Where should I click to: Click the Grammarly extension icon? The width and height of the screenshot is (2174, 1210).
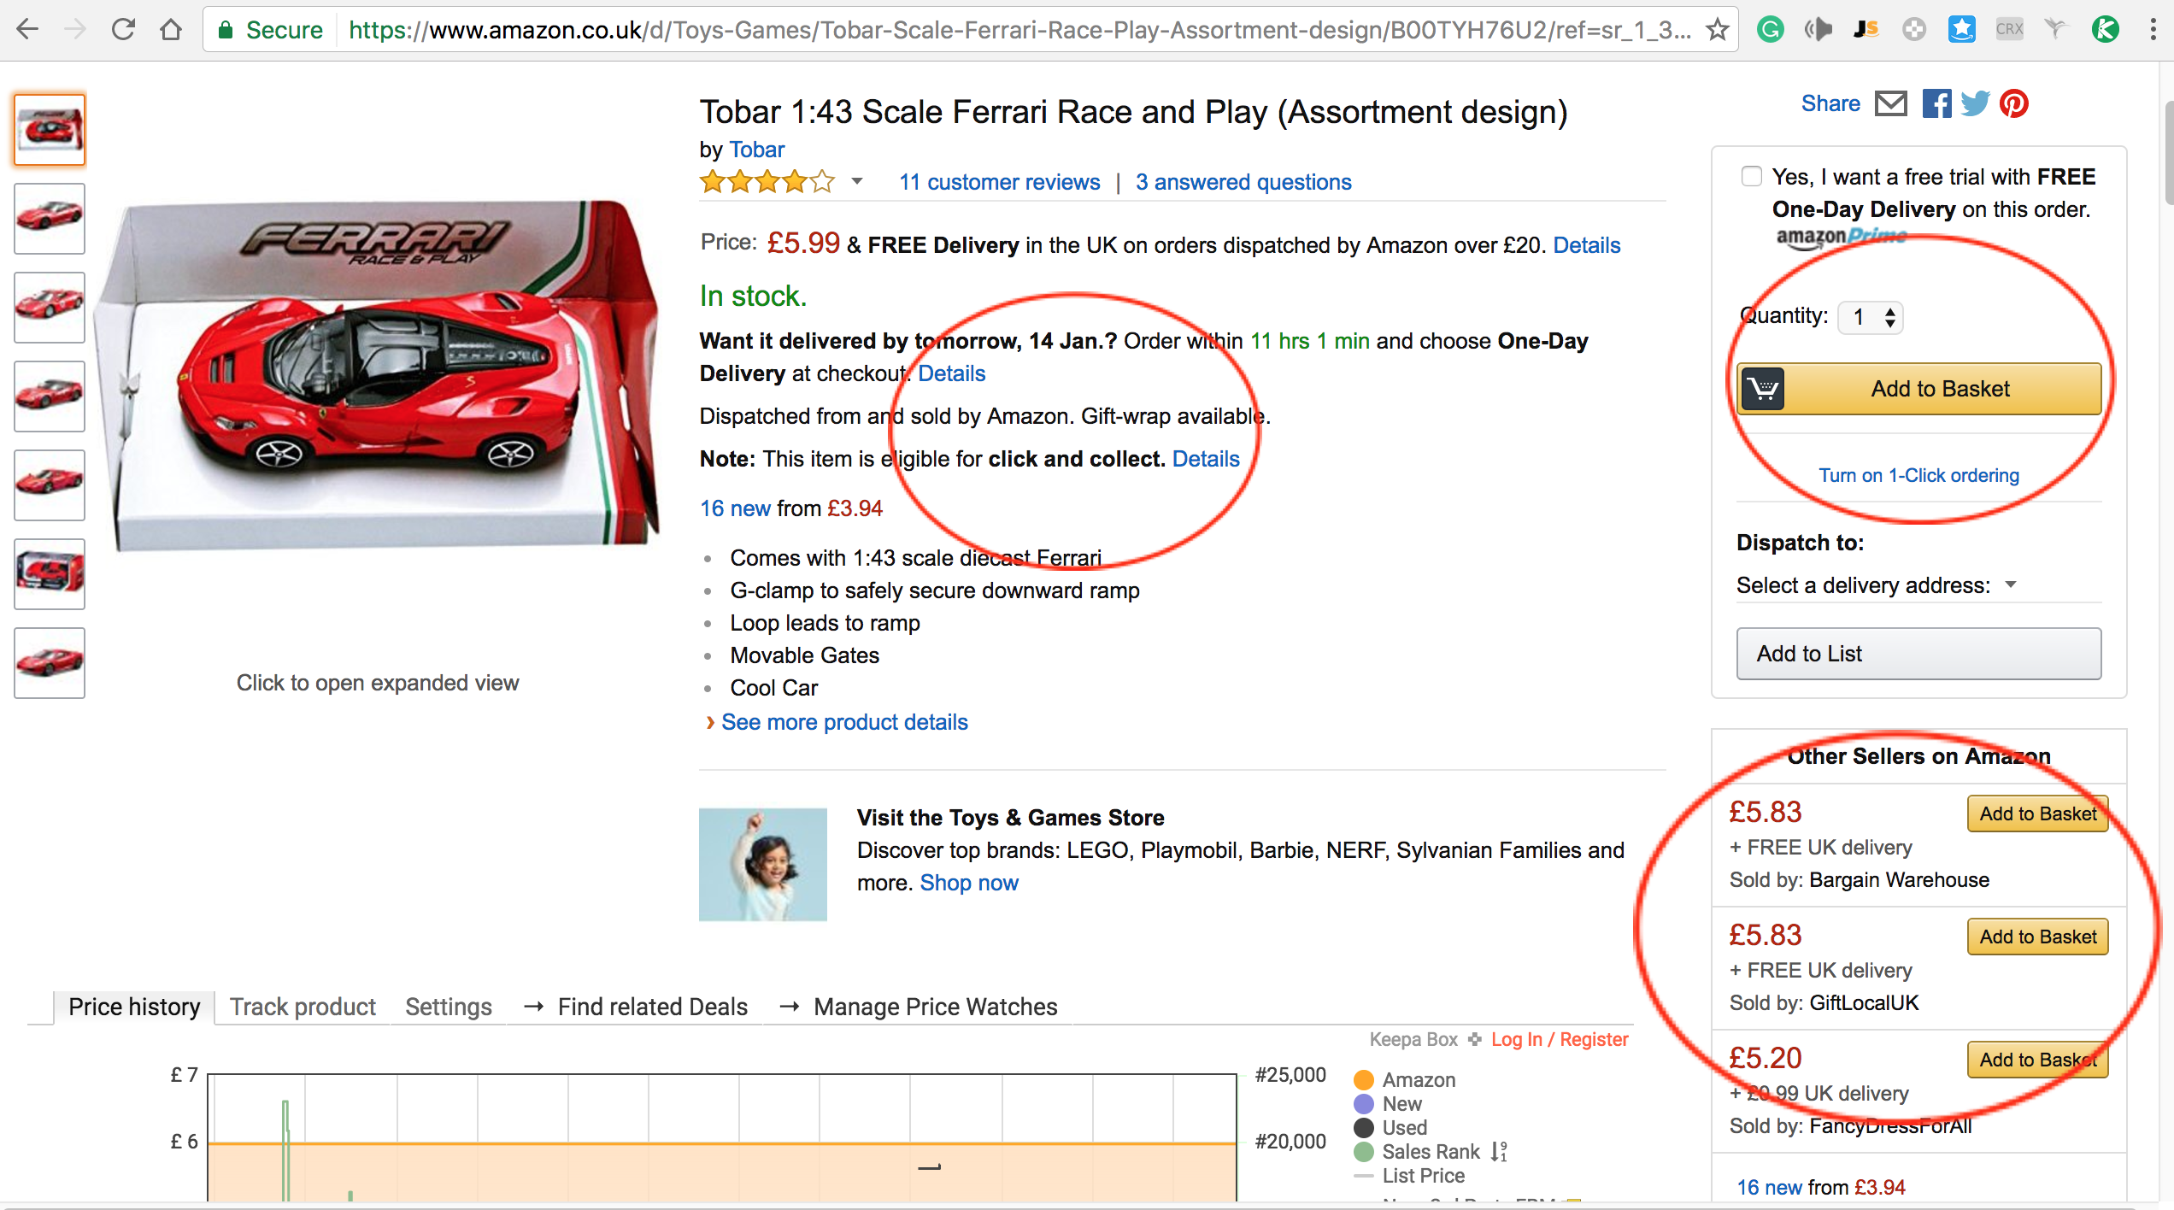(1771, 31)
